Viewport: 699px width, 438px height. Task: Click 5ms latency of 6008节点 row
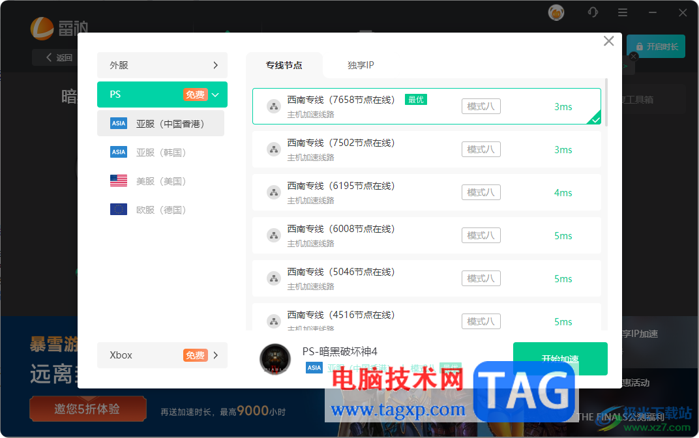pos(563,236)
